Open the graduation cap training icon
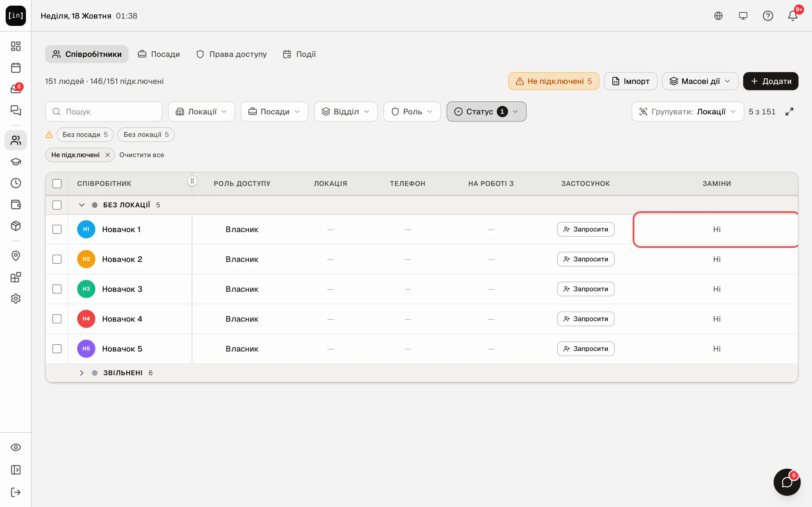812x507 pixels. [16, 162]
